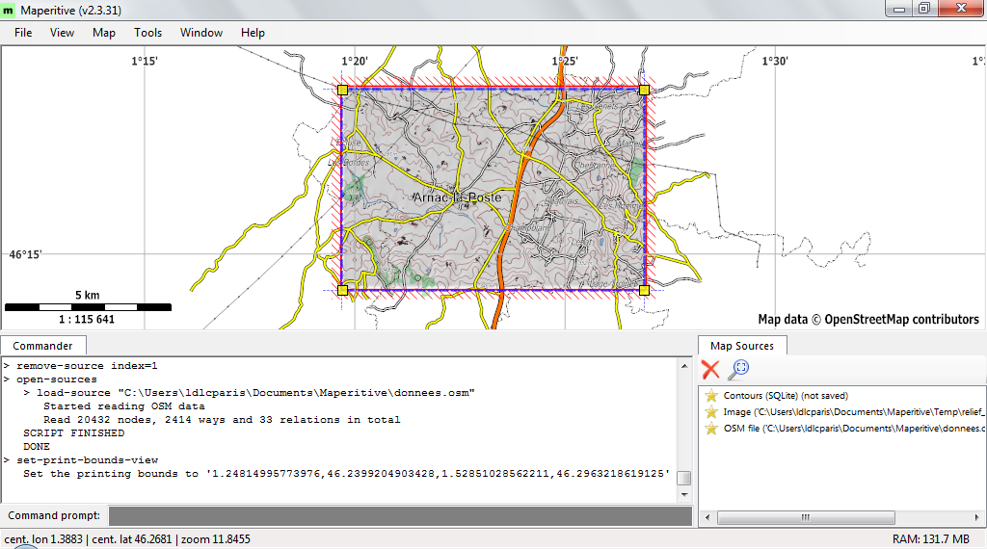Viewport: 987px width, 549px height.
Task: Click the 'SCRIPT FINISHED' log line
Action: click(73, 433)
